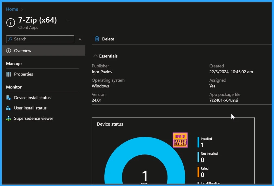Select the Assigned value Yes

212,86
